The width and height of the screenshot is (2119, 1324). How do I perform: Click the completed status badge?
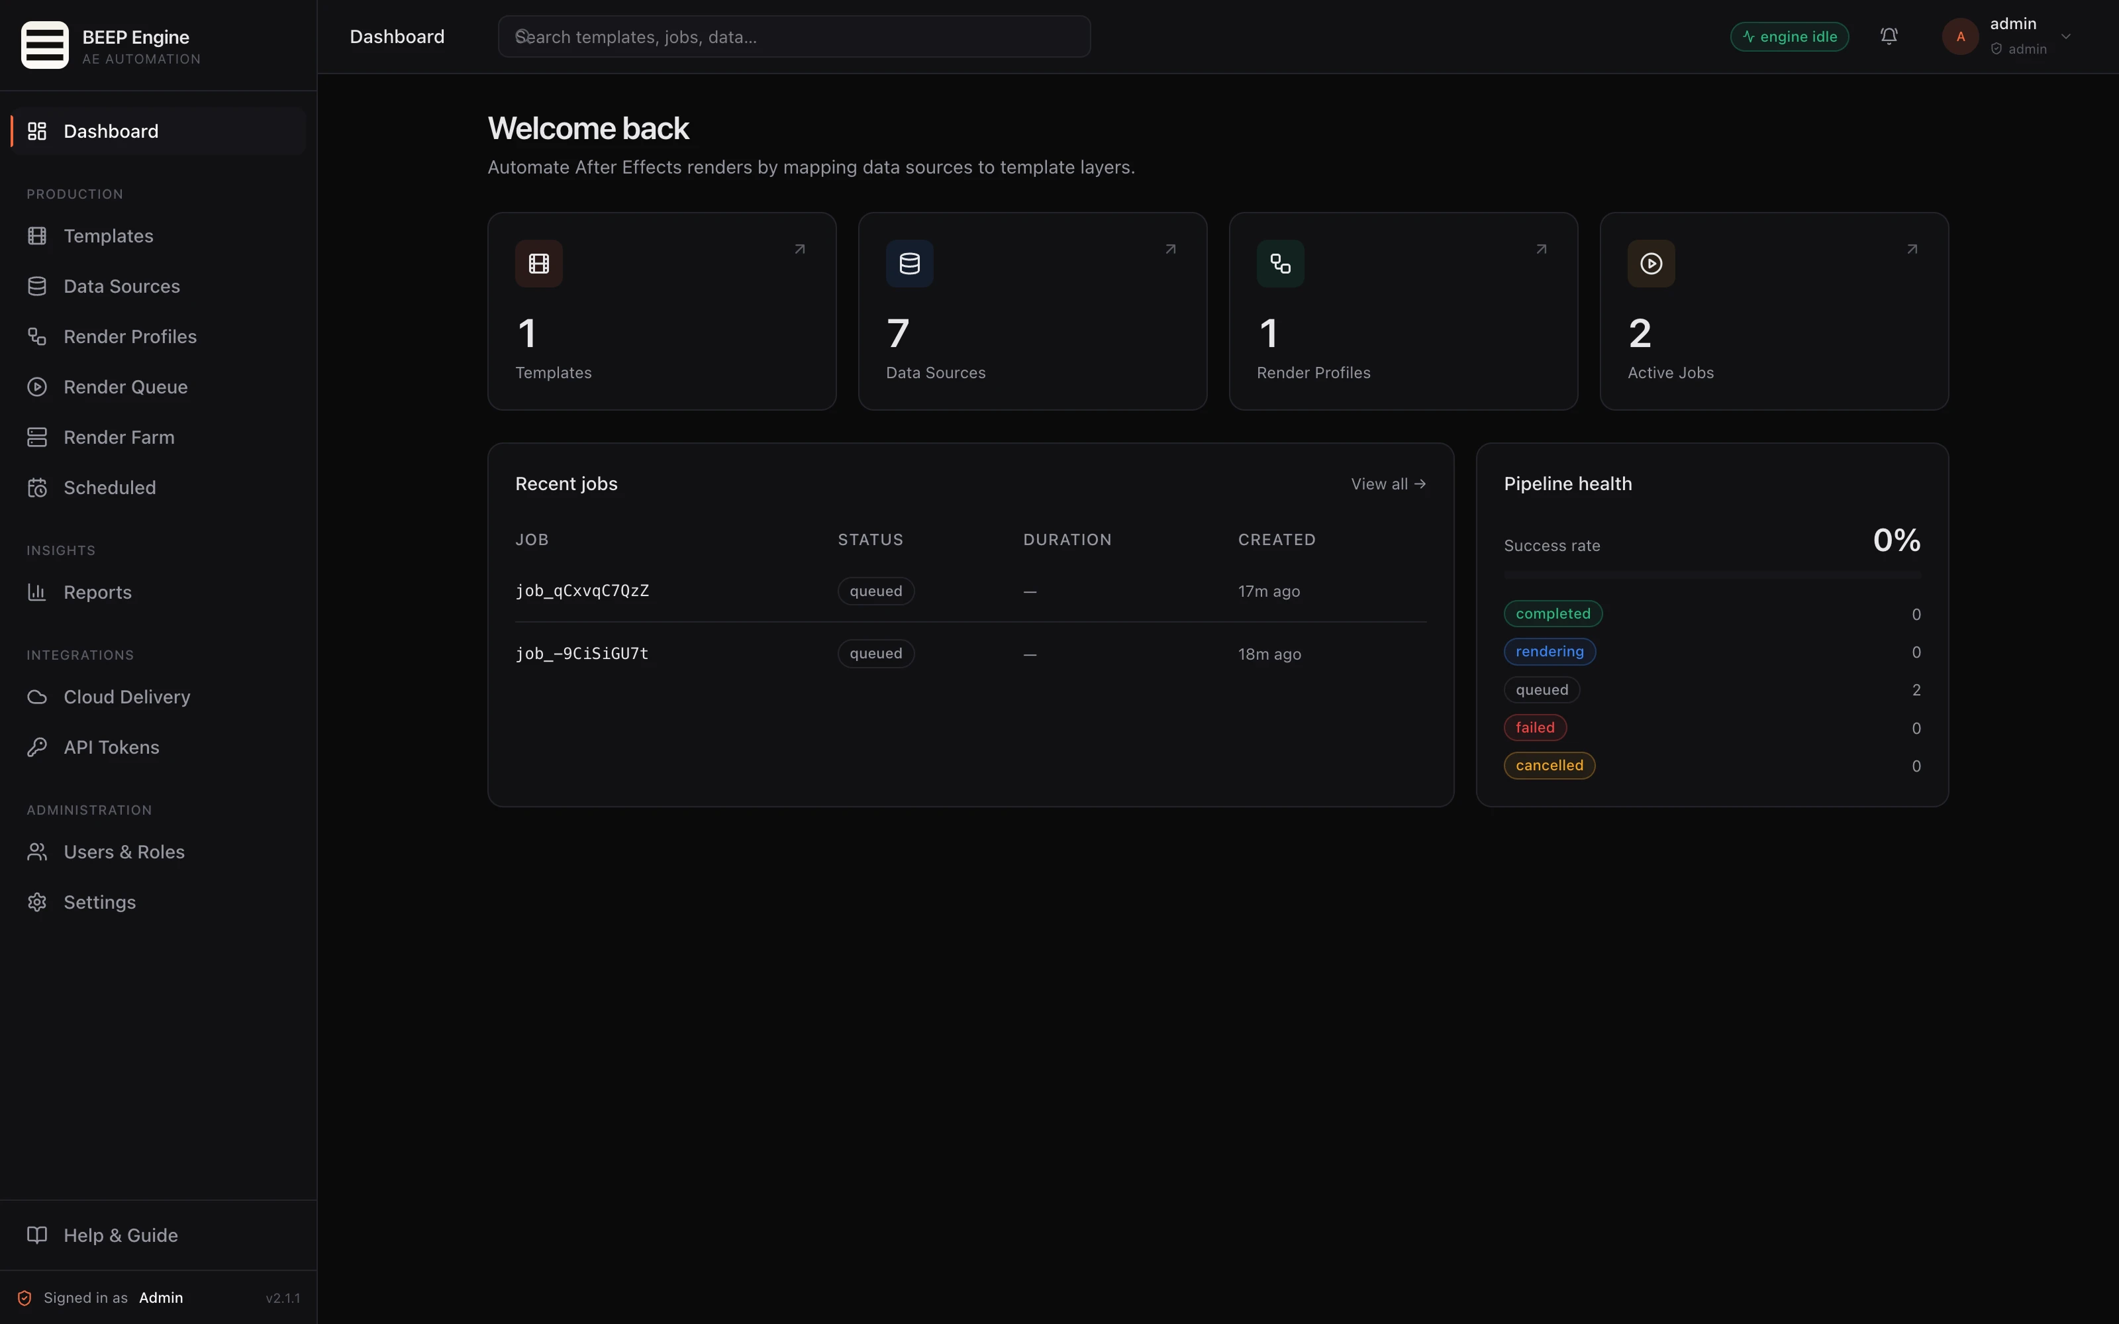(1553, 614)
